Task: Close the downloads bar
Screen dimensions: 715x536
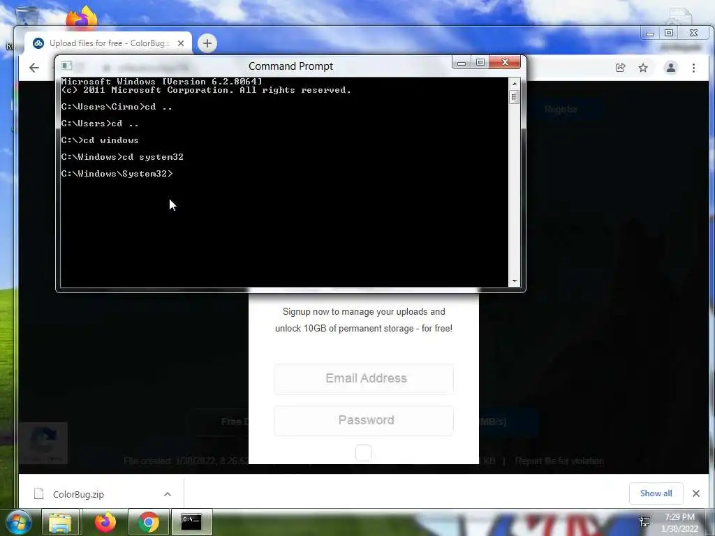Action: tap(696, 493)
